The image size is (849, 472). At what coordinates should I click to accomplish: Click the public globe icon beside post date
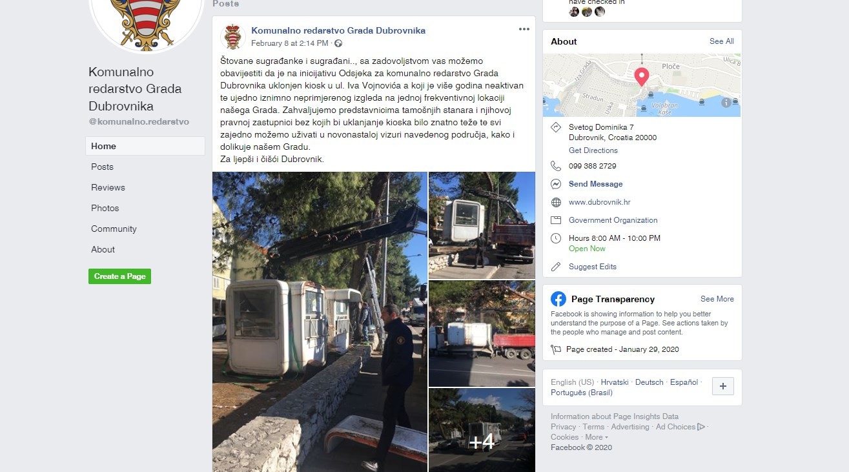[338, 43]
